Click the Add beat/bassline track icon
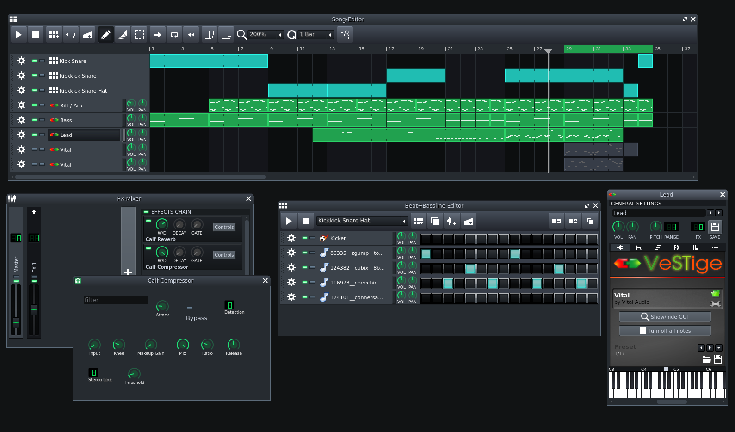The image size is (735, 432). [54, 35]
